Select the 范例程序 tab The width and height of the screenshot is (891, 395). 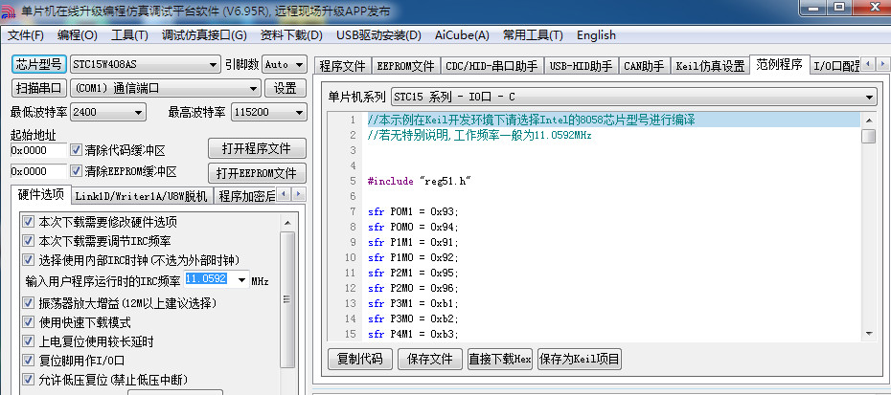[x=779, y=64]
